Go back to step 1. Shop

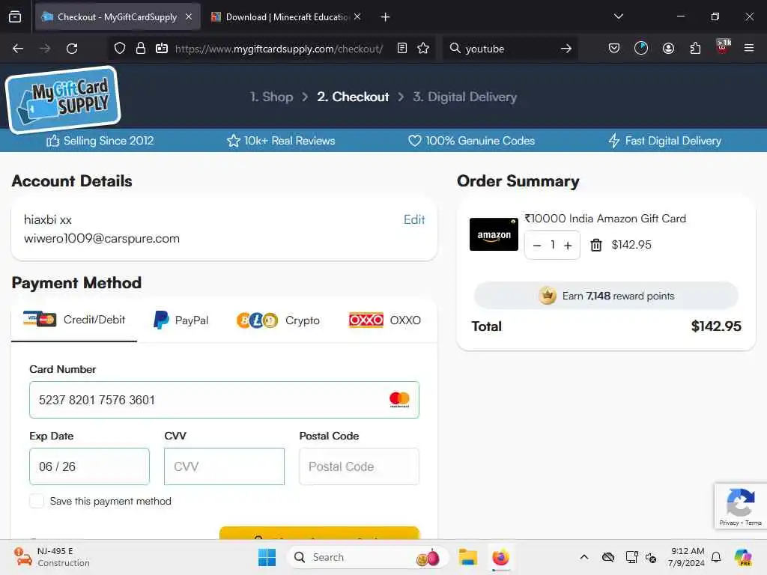[271, 97]
